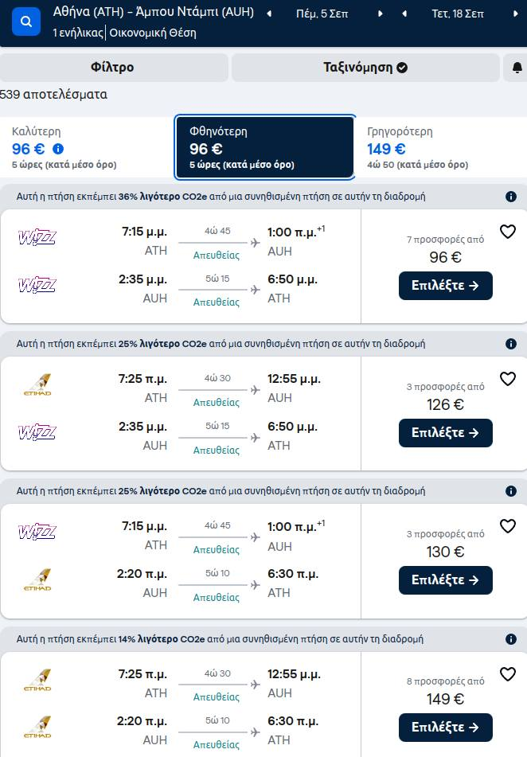Open info icon for 14% less CO2e notice
527x757 pixels.
tap(511, 639)
